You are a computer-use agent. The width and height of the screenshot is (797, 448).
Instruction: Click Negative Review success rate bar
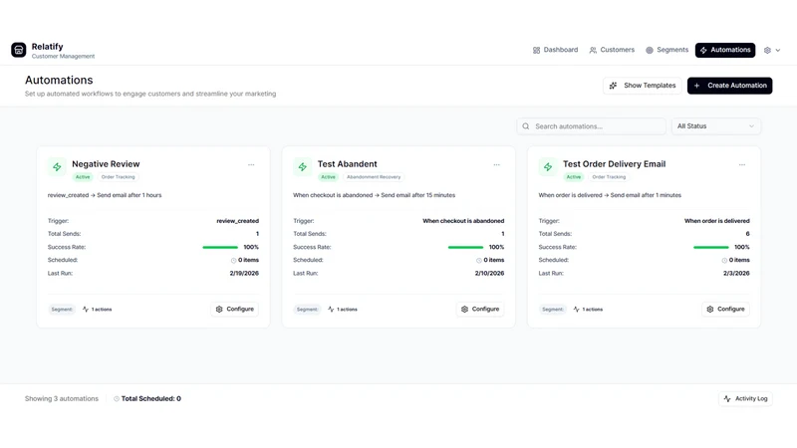[x=220, y=247]
